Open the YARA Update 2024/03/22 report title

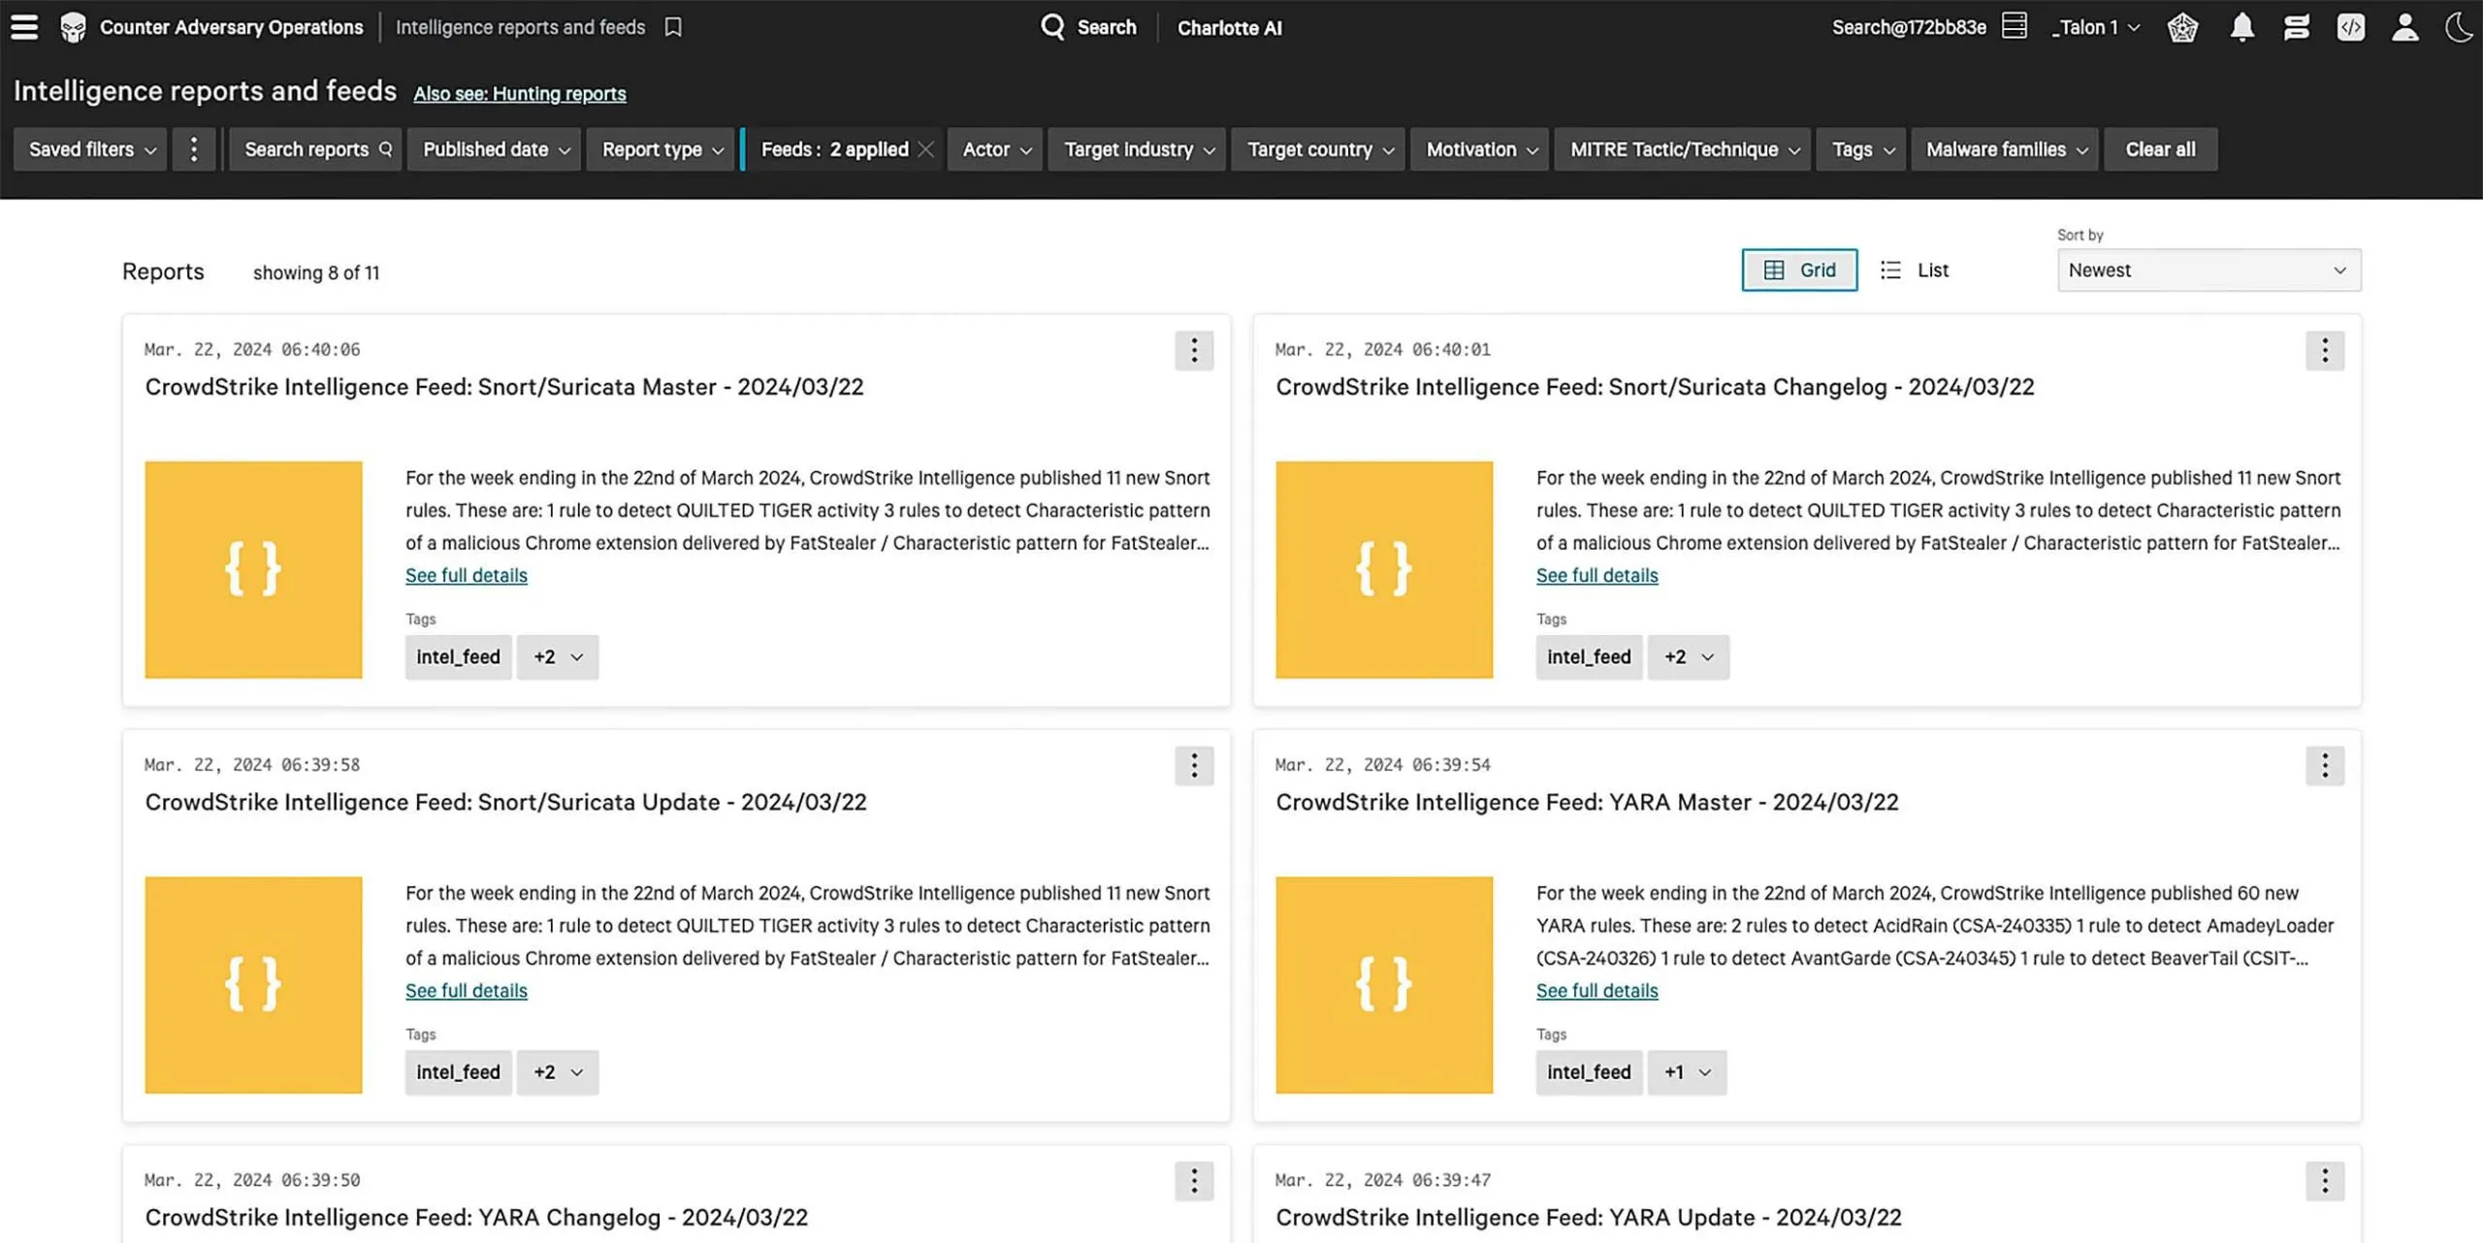[1588, 1217]
